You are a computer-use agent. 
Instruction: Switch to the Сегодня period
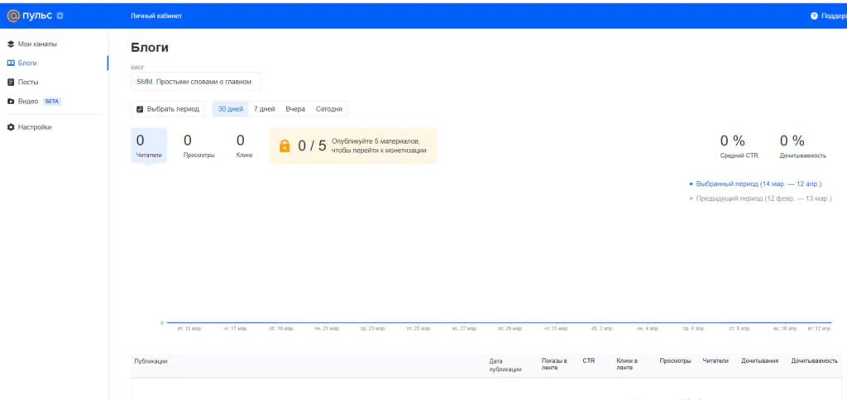coord(328,109)
